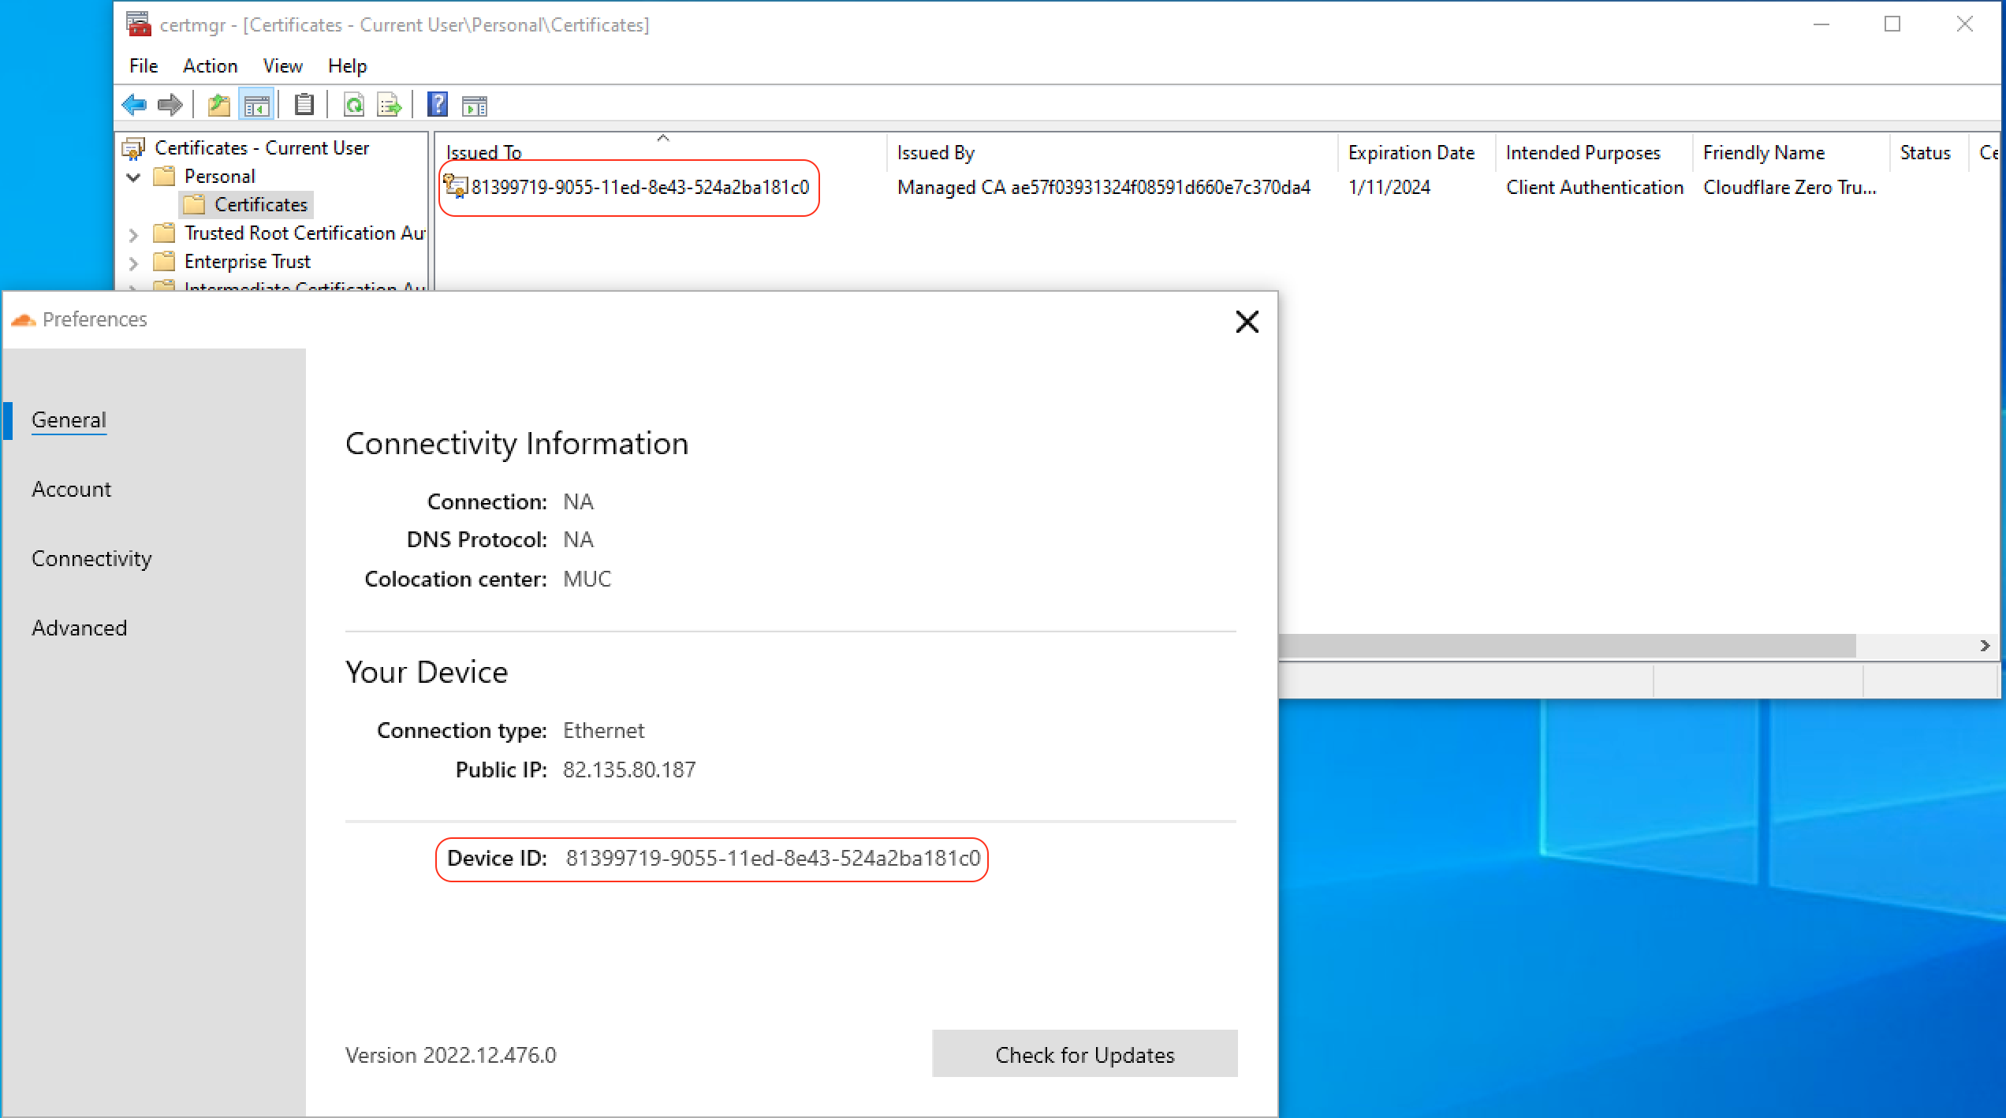Switch to the Account section in Preferences

(71, 489)
